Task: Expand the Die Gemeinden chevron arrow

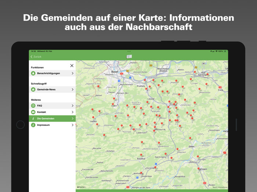Action: coord(73,118)
